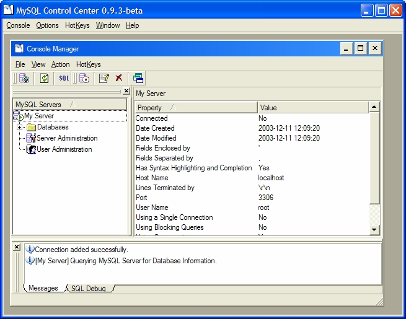Click the User Administration tree icon
406x319 pixels.
tap(31, 149)
